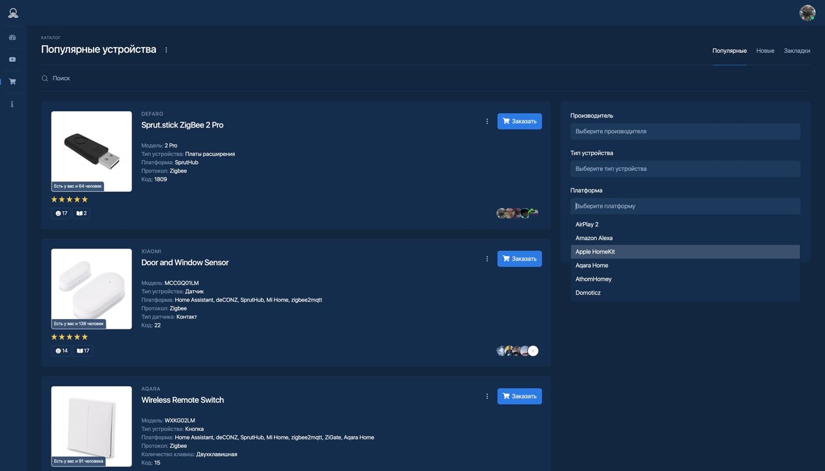Viewport: 825px width, 471px height.
Task: Click the Двухклавишная key count value
Action: (217, 454)
